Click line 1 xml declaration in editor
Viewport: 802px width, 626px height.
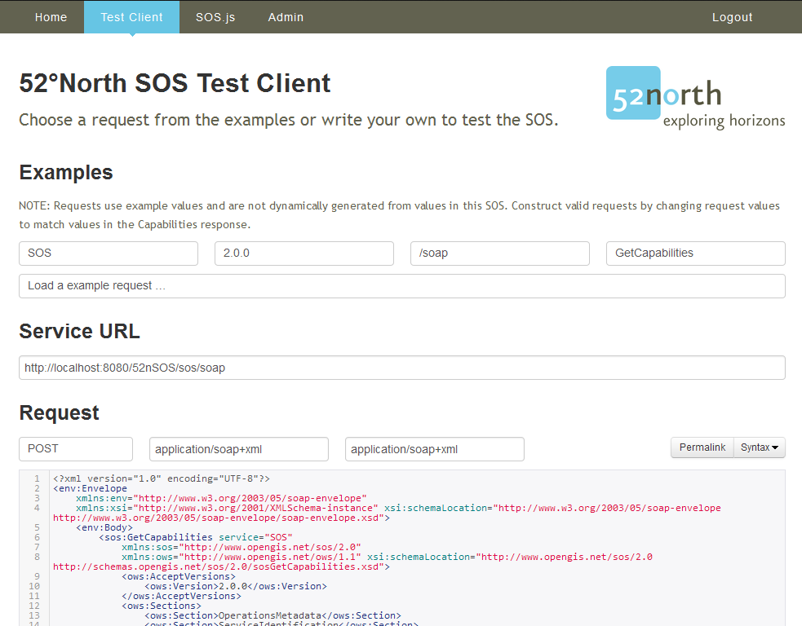pyautogui.click(x=161, y=478)
